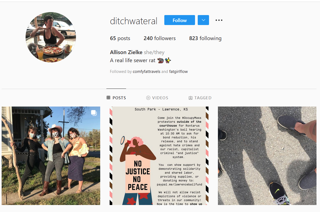
Task: Open the comfyfattravels mutual follower profile
Action: coord(147,72)
